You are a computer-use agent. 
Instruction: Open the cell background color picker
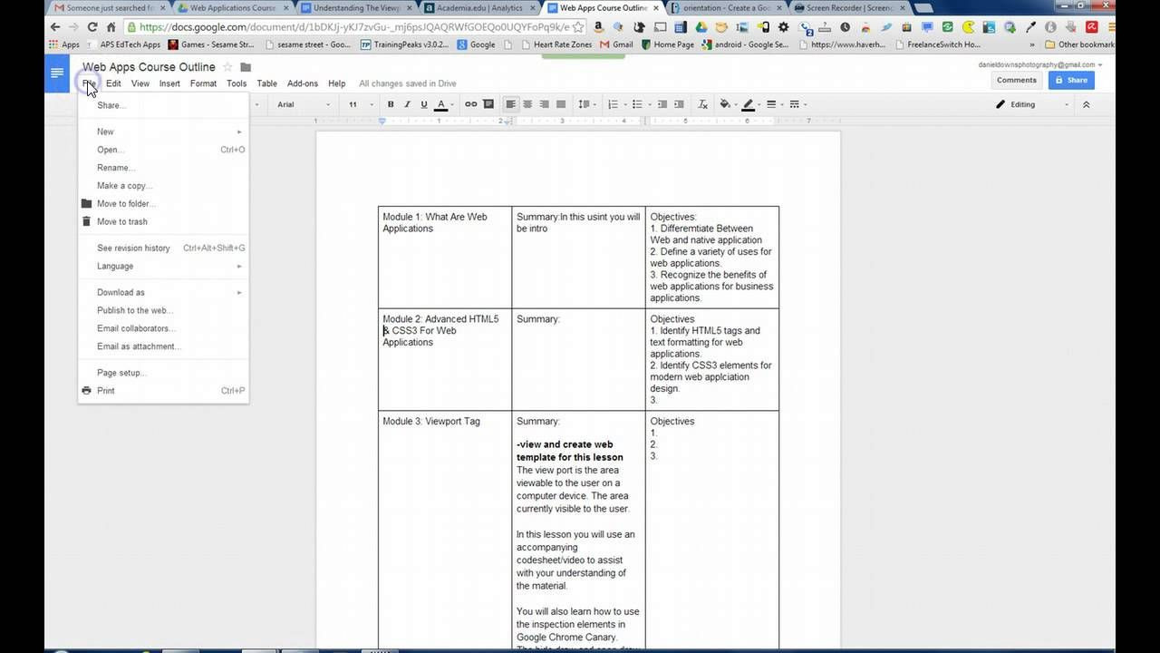pyautogui.click(x=727, y=104)
